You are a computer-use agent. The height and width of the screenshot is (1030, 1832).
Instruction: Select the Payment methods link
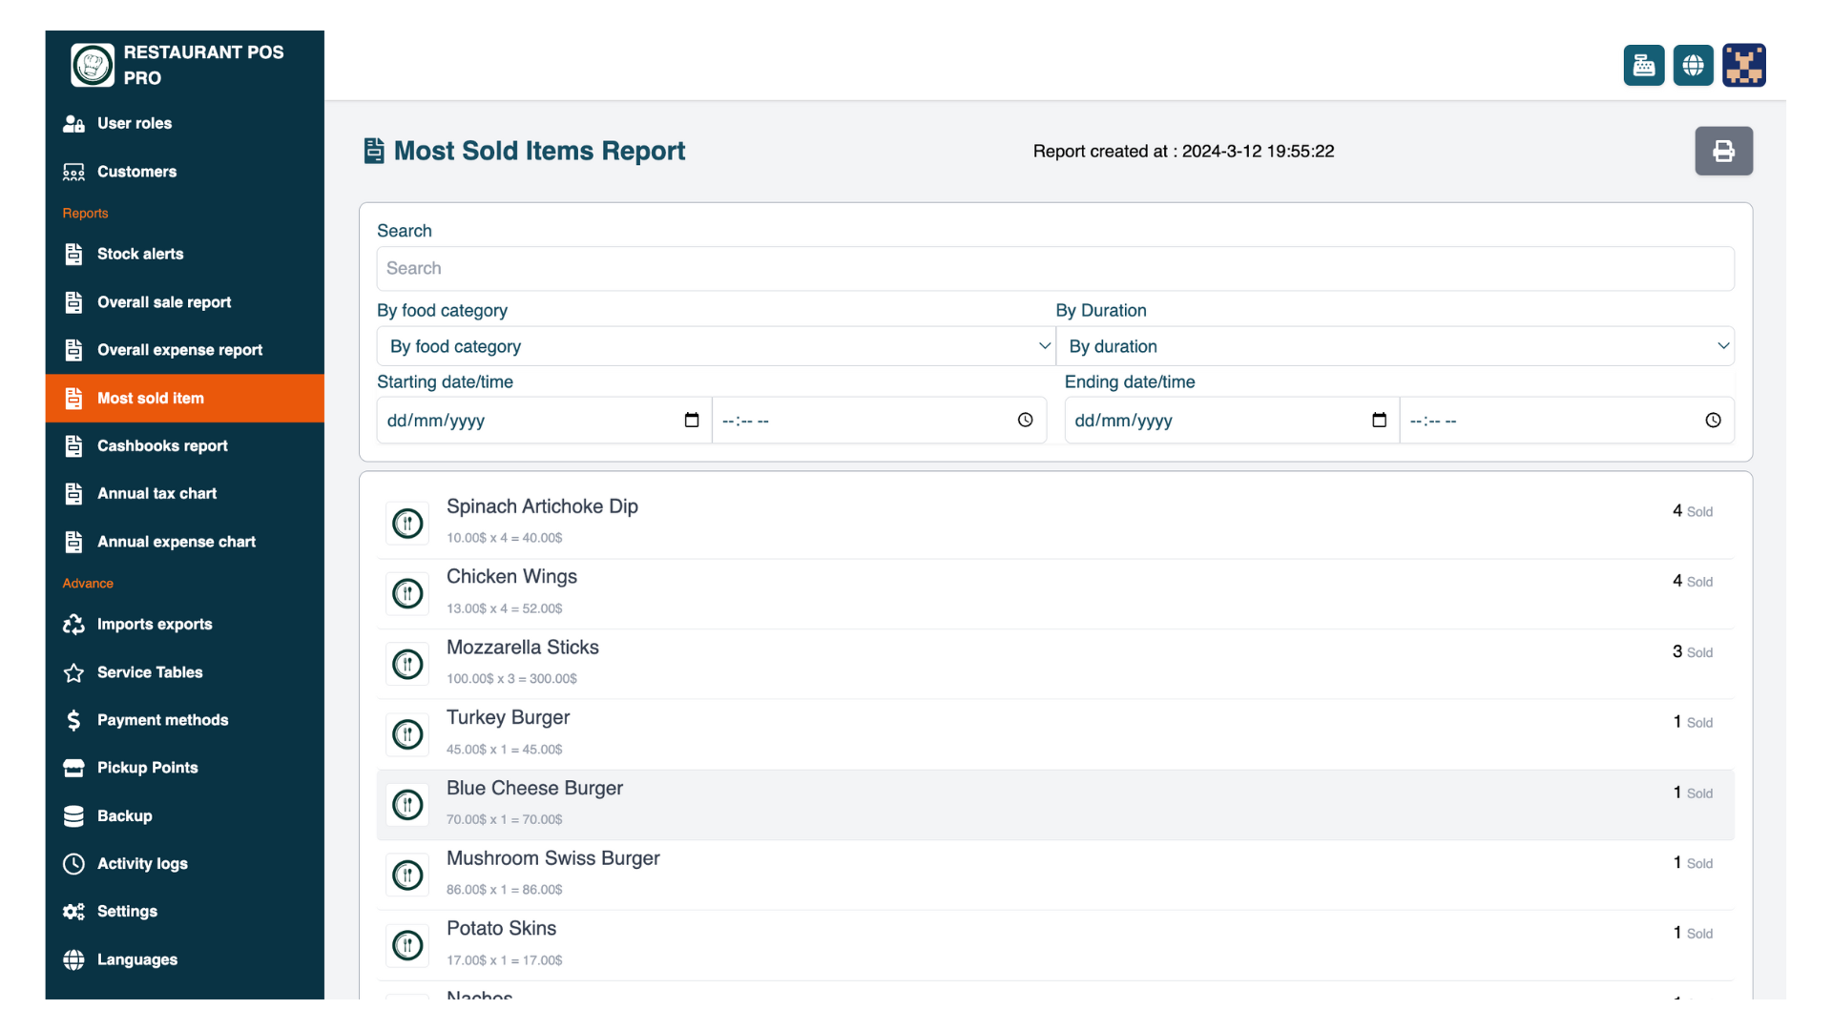[162, 720]
